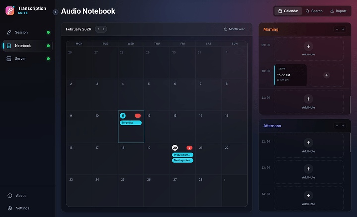Go to the previous month with the left arrow
Image resolution: width=357 pixels, height=217 pixels.
click(98, 29)
